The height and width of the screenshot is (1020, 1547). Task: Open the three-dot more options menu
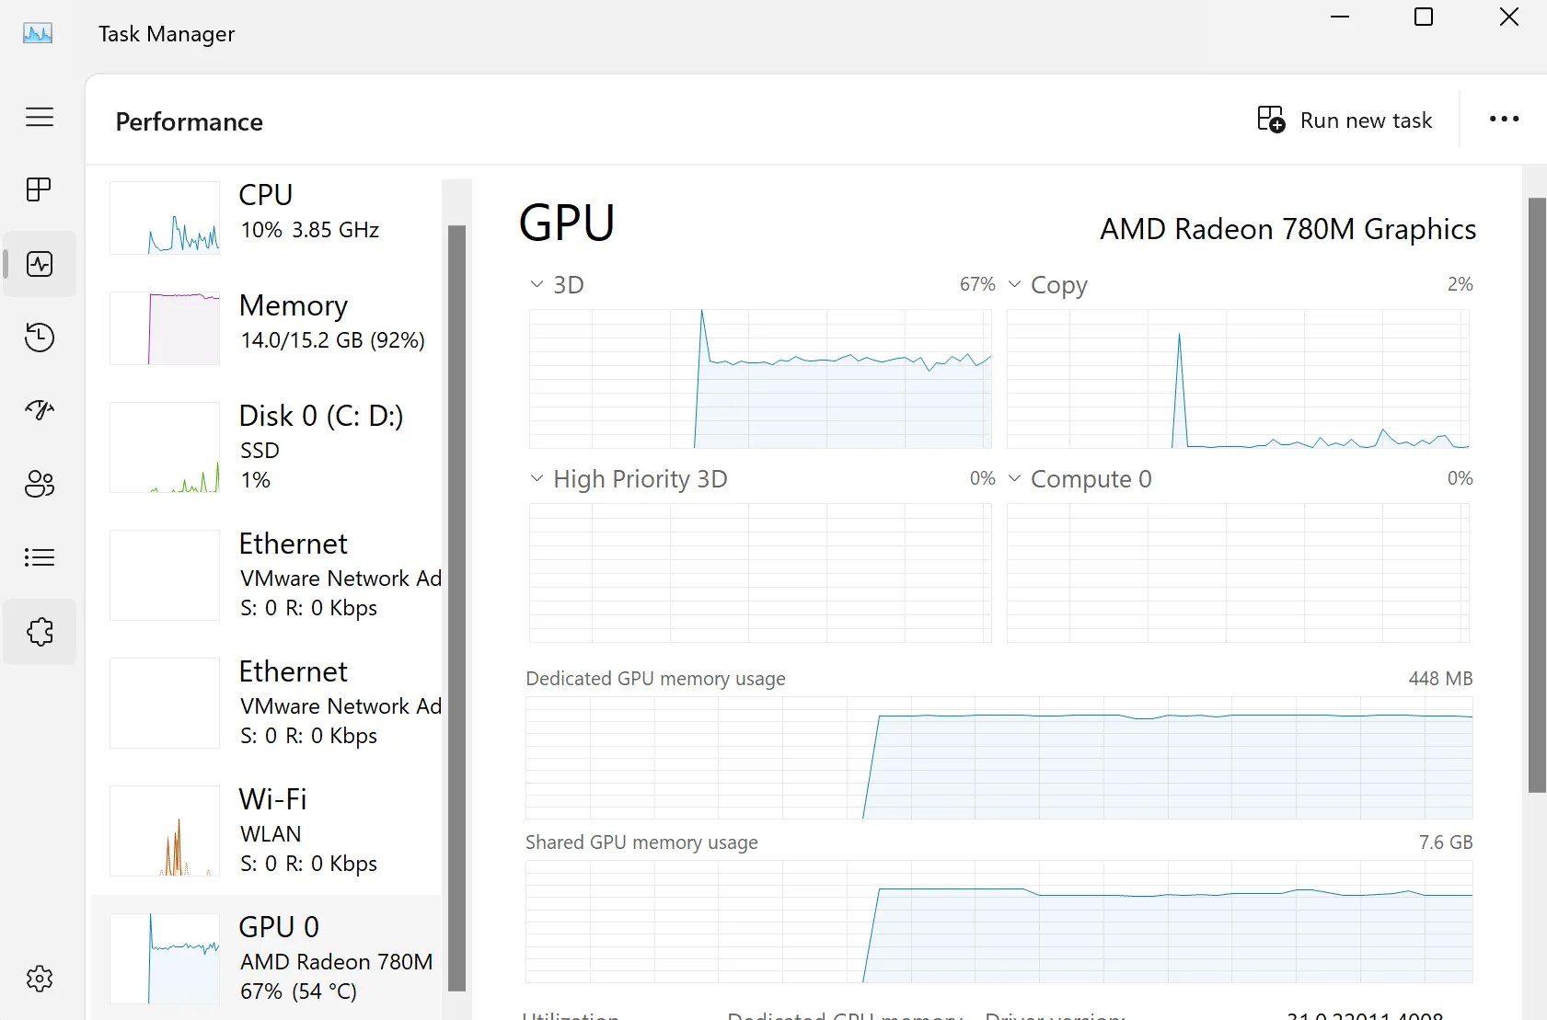click(1504, 120)
